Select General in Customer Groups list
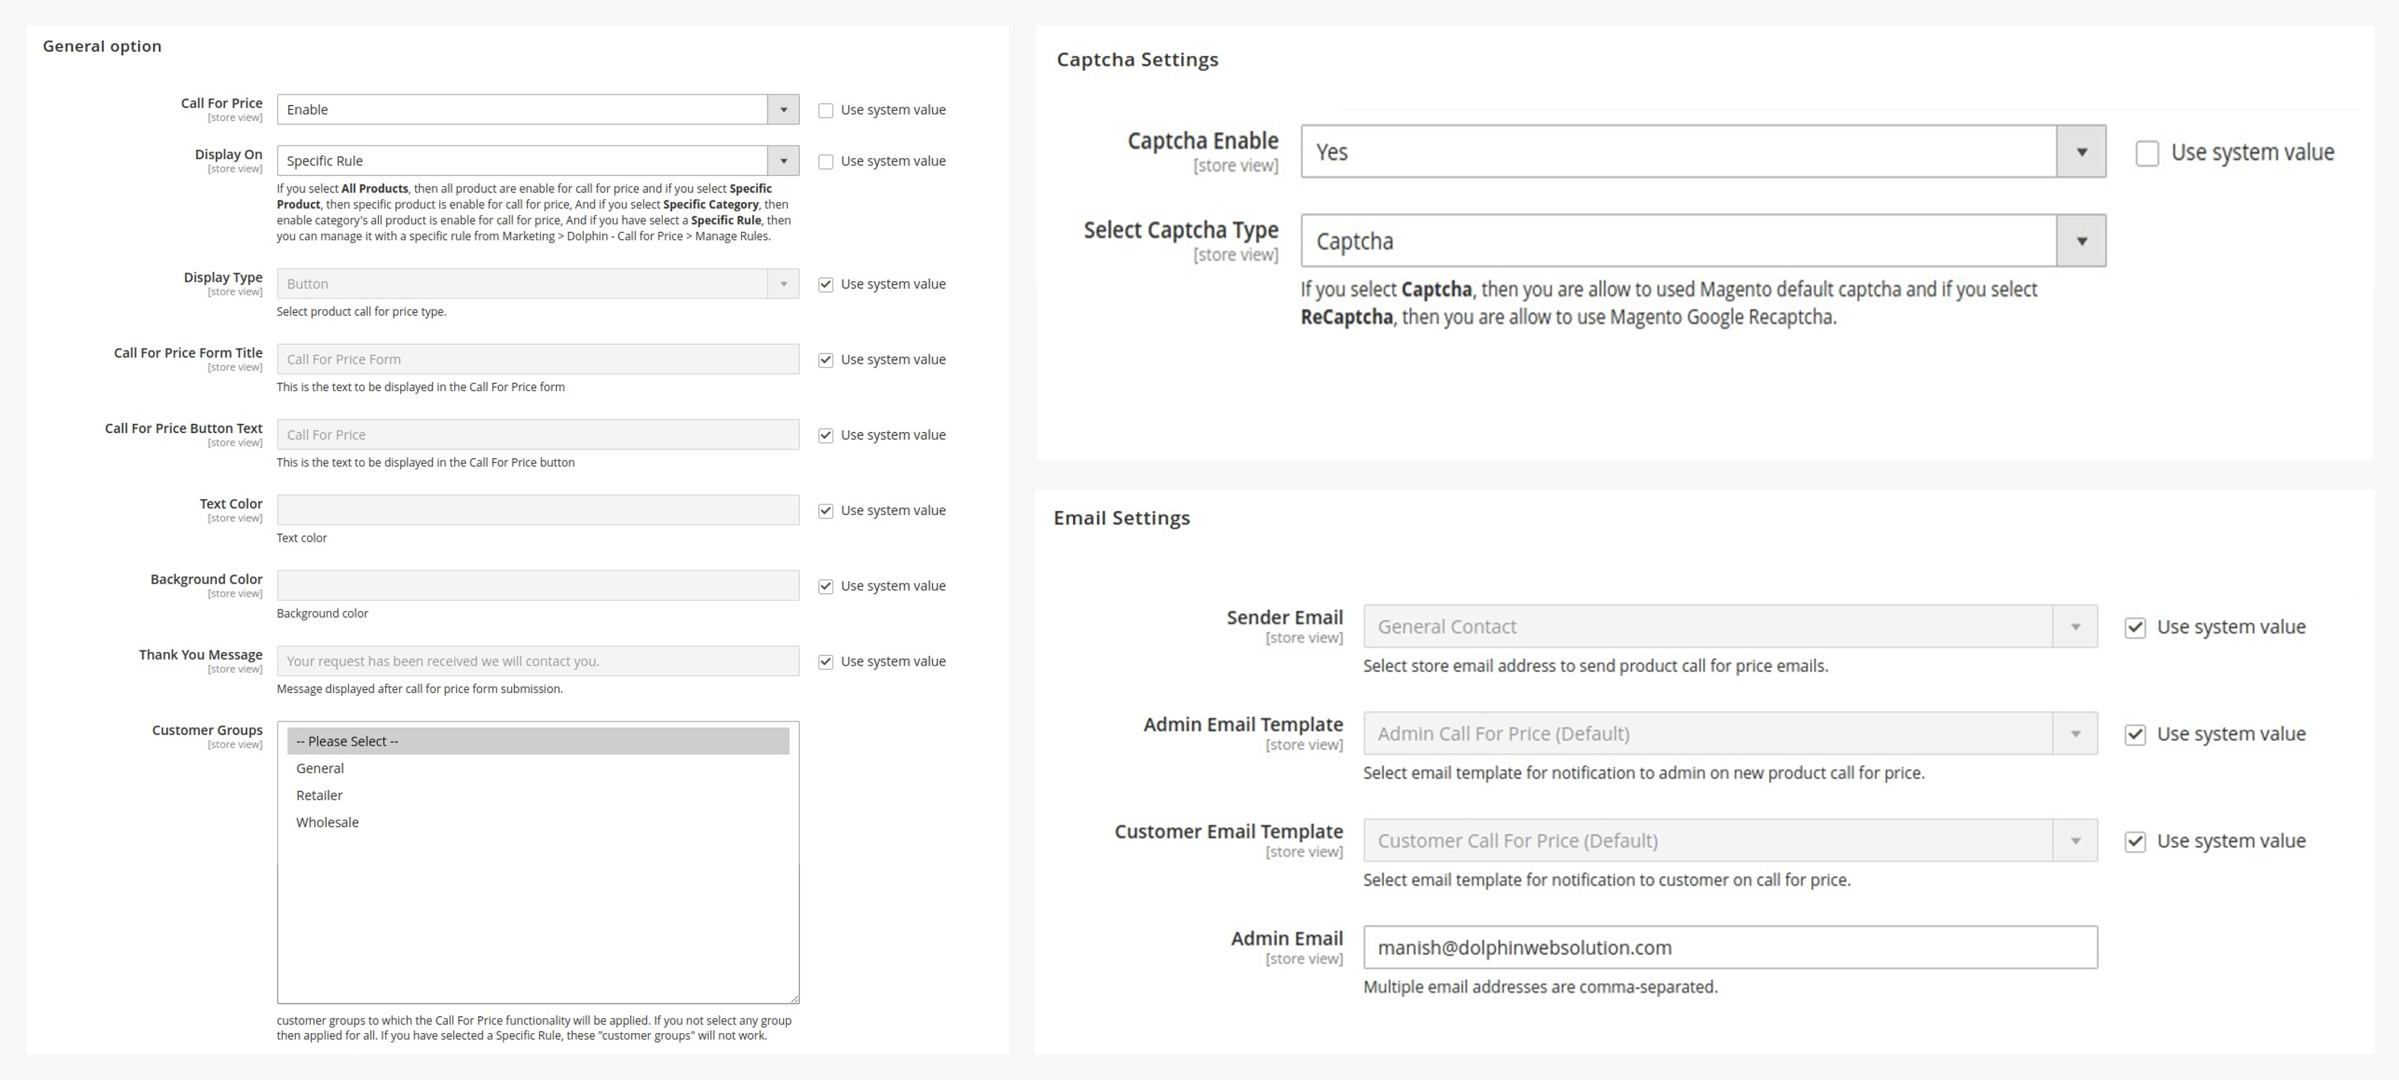 click(x=538, y=768)
